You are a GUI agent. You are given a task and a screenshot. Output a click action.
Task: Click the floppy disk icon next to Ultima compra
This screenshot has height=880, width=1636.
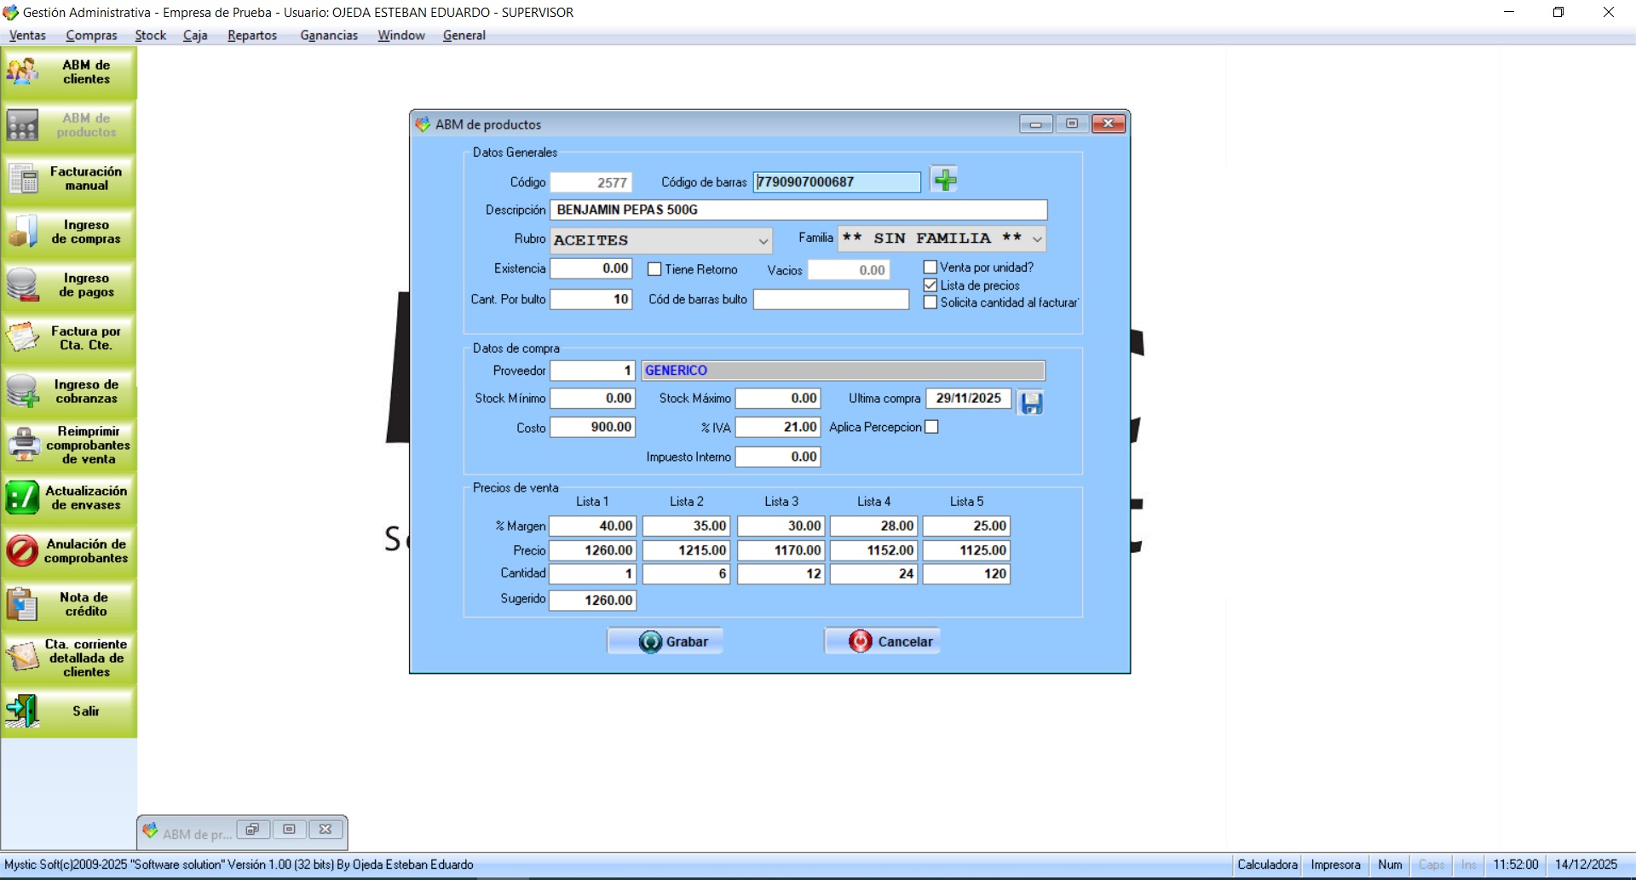1031,402
